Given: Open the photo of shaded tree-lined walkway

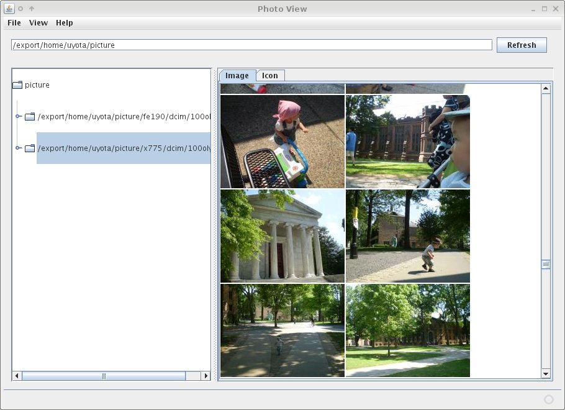Looking at the screenshot, I should click(x=282, y=330).
